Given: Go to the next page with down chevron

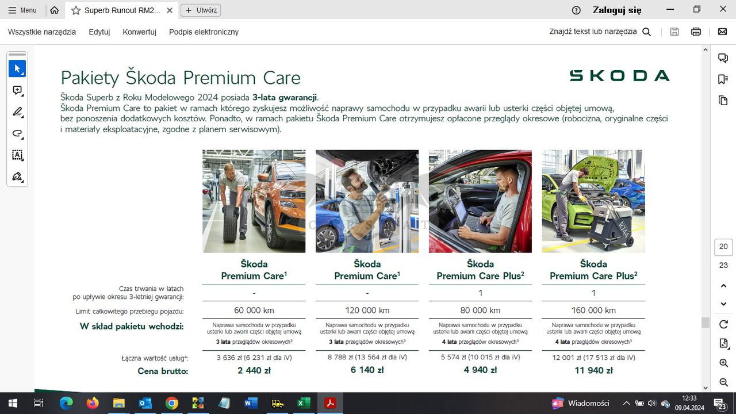Looking at the screenshot, I should tap(723, 304).
